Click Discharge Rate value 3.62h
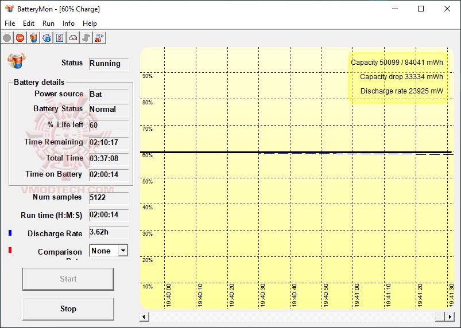Screen dimensions: 461x328 point(109,232)
